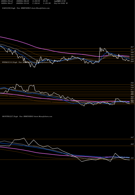The height and width of the screenshot is (195, 135).
Task: Click the WEEKLY(111) Eagle View chart title
Action: click(x=27, y=62)
